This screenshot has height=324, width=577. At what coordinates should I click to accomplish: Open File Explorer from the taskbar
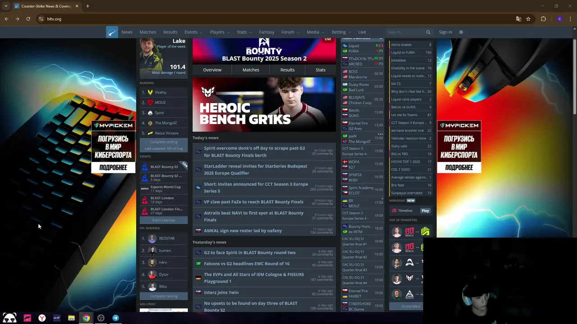coord(71,318)
